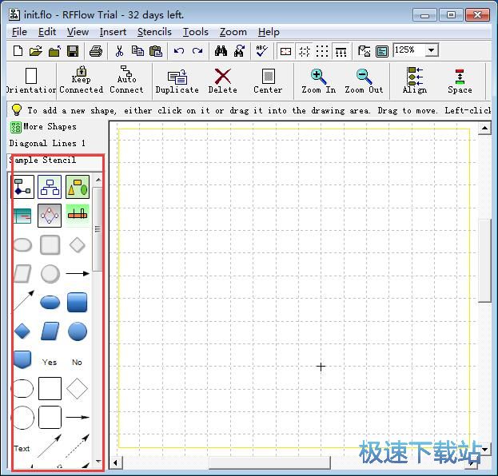The width and height of the screenshot is (498, 476).
Task: Open the Insert menu
Action: point(113,32)
